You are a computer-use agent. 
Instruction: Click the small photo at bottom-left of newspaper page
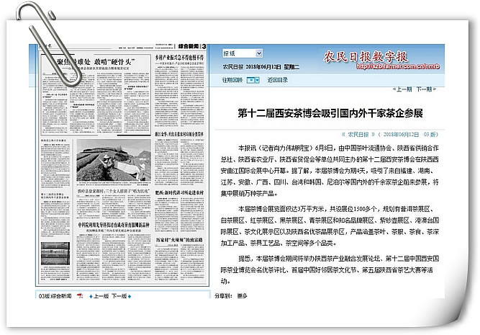(55, 254)
